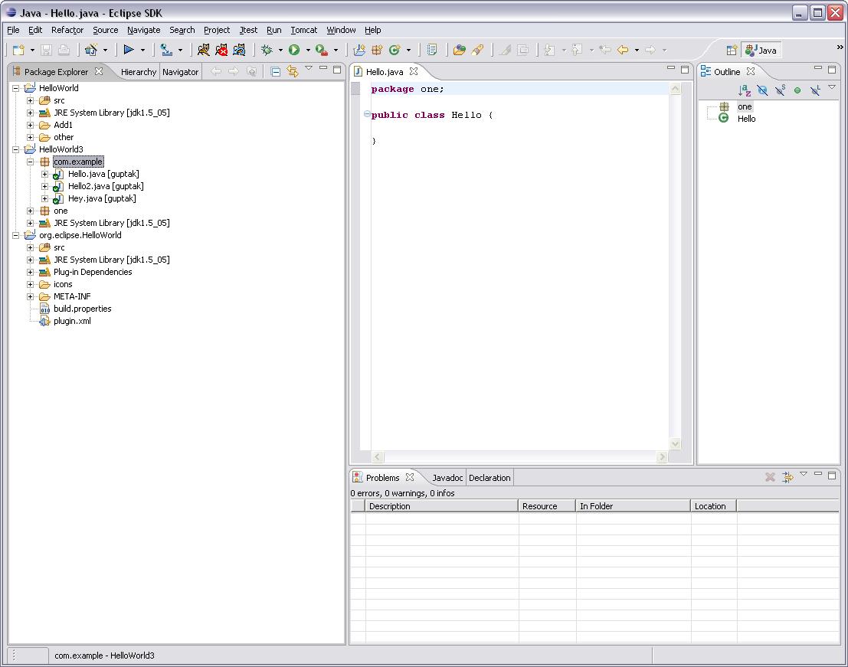Toggle Hide Local Types in Outline
Viewport: 848px width, 667px height.
[815, 90]
